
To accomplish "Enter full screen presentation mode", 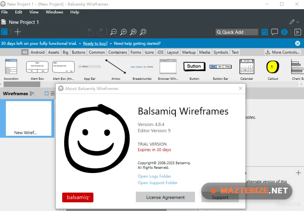I will 297,32.
